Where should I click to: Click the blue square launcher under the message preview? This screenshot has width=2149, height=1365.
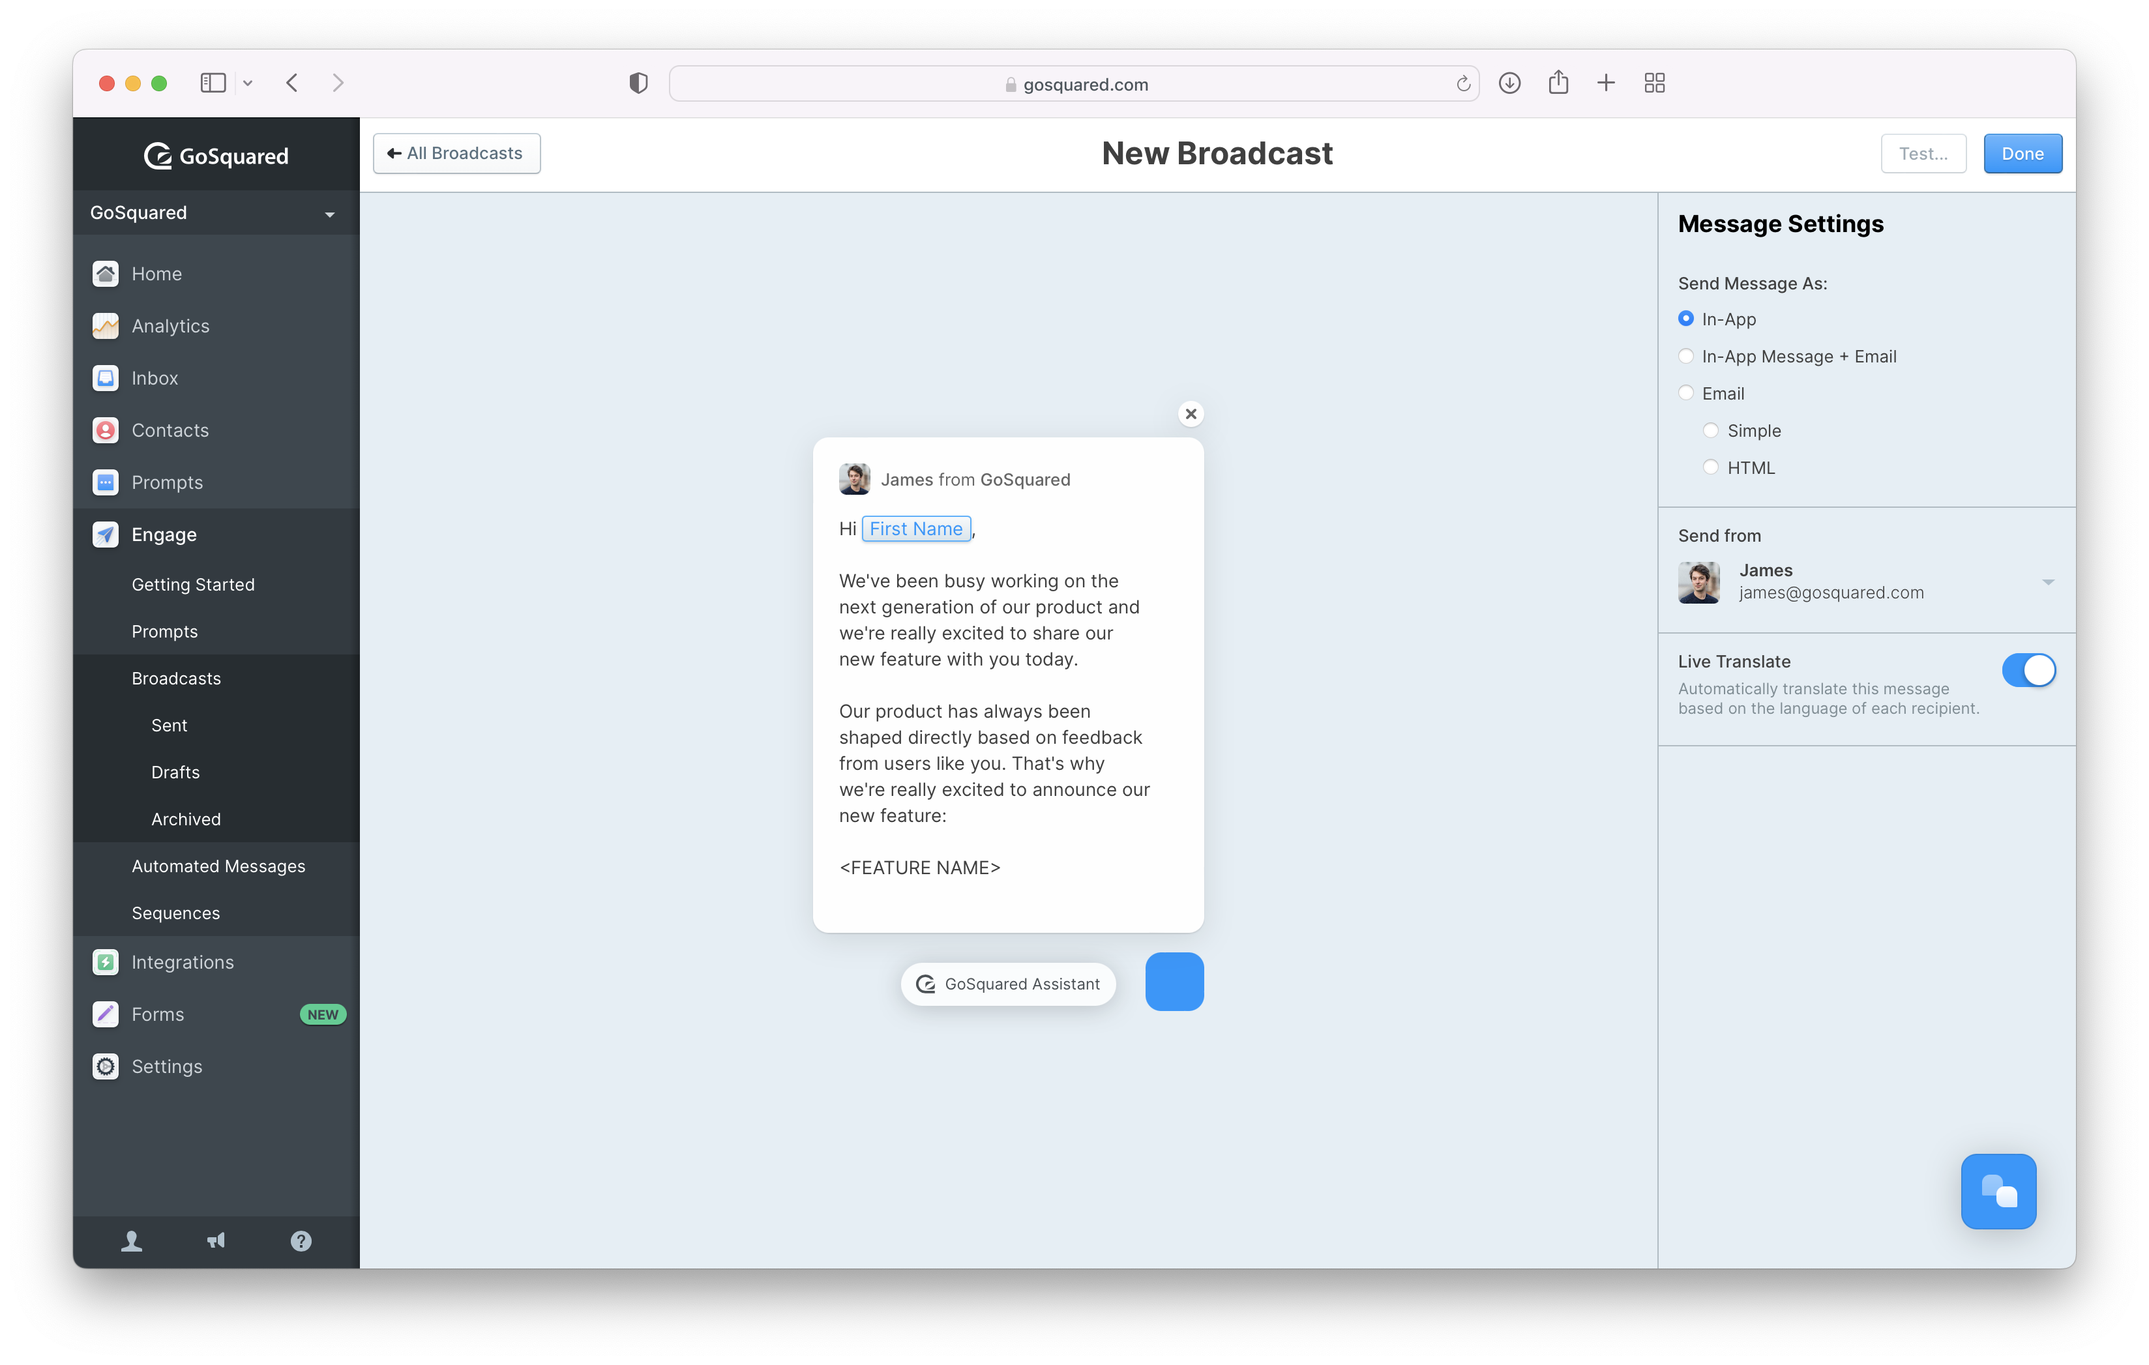1174,981
